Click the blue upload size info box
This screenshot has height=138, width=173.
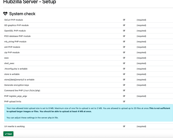tap(88, 113)
